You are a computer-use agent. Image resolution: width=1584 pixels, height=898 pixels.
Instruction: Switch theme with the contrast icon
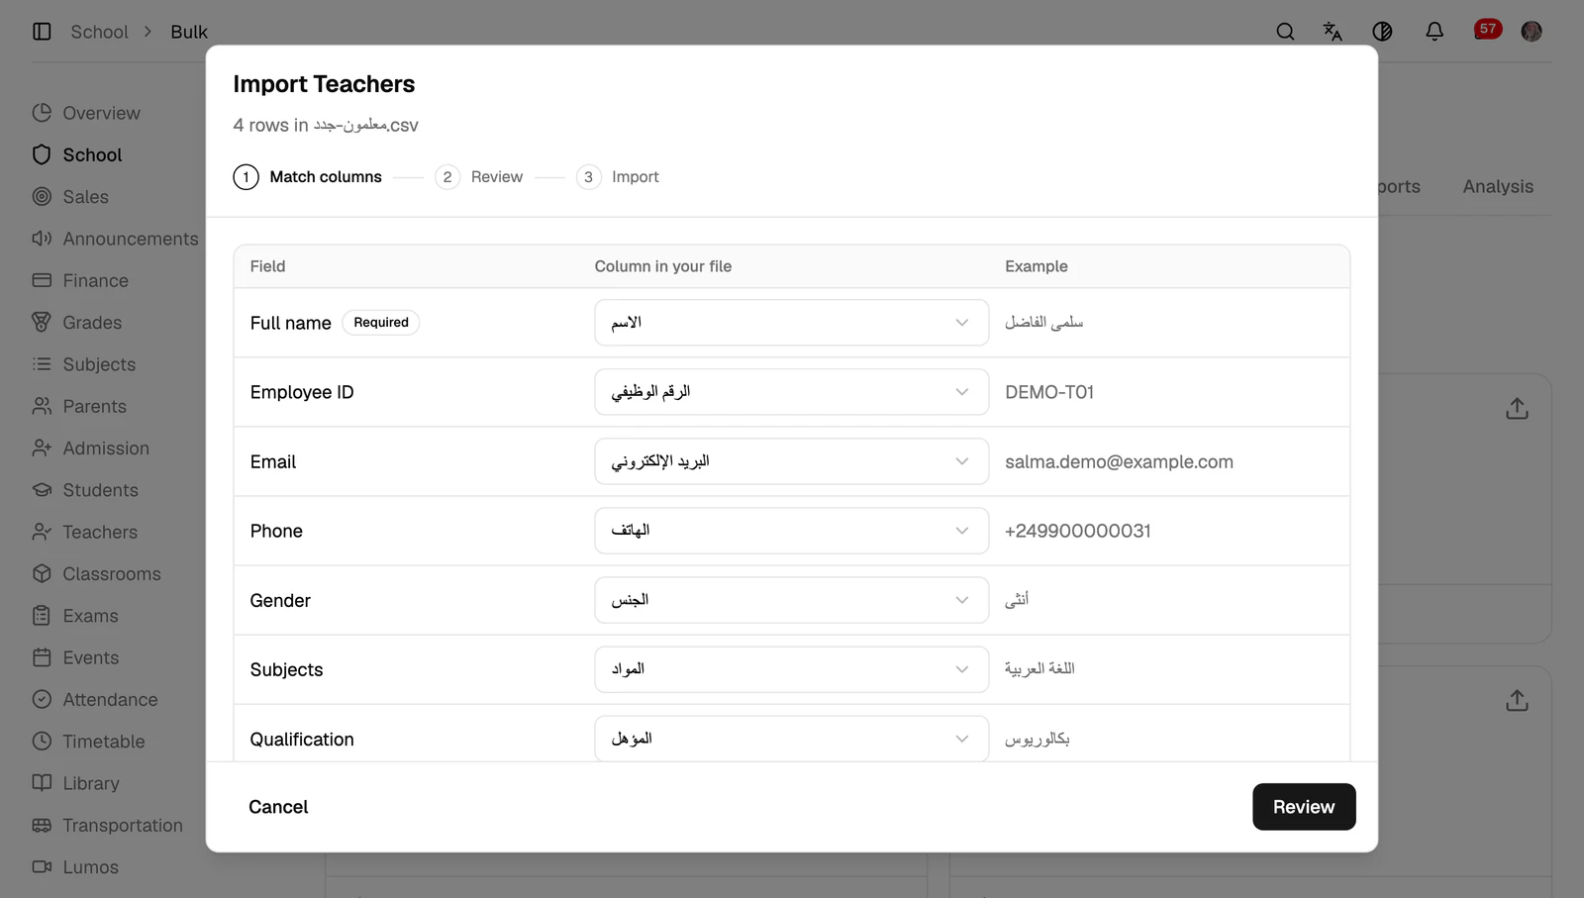point(1383,32)
